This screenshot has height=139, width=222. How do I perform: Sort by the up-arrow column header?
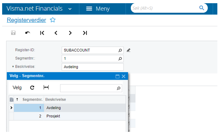point(17,100)
